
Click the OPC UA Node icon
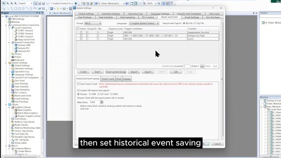[13, 140]
